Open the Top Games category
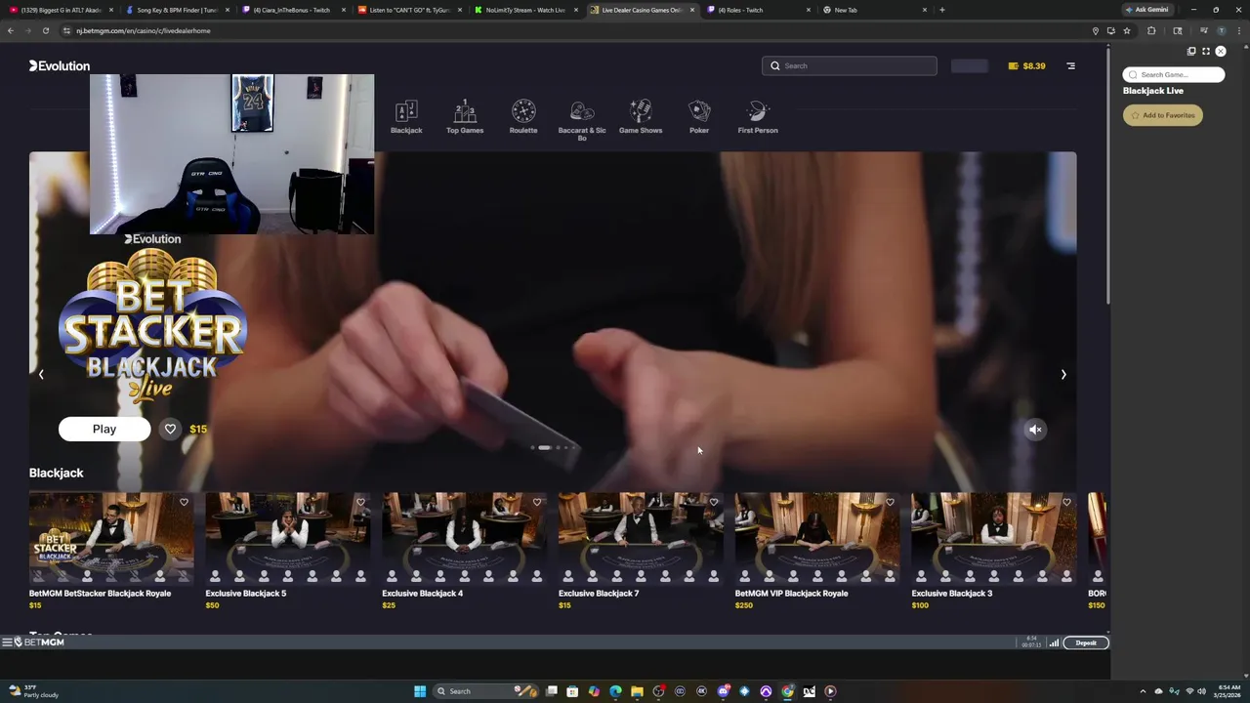Viewport: 1250px width, 703px height. (465, 116)
